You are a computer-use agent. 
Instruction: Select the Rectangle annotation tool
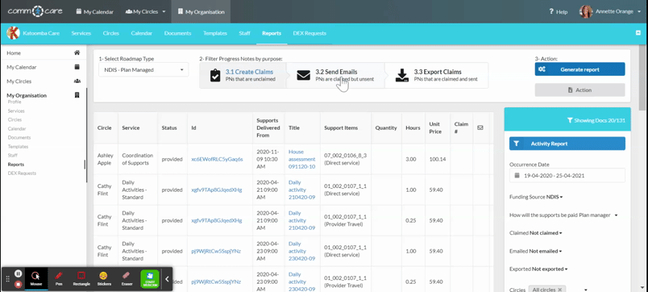(x=81, y=279)
